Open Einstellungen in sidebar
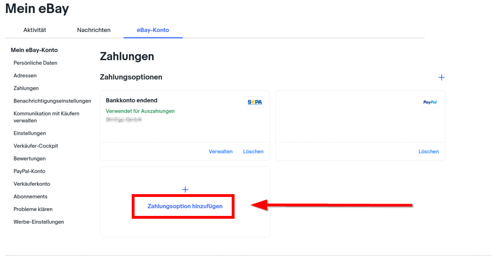Viewport: 498px width, 262px height. (30, 133)
